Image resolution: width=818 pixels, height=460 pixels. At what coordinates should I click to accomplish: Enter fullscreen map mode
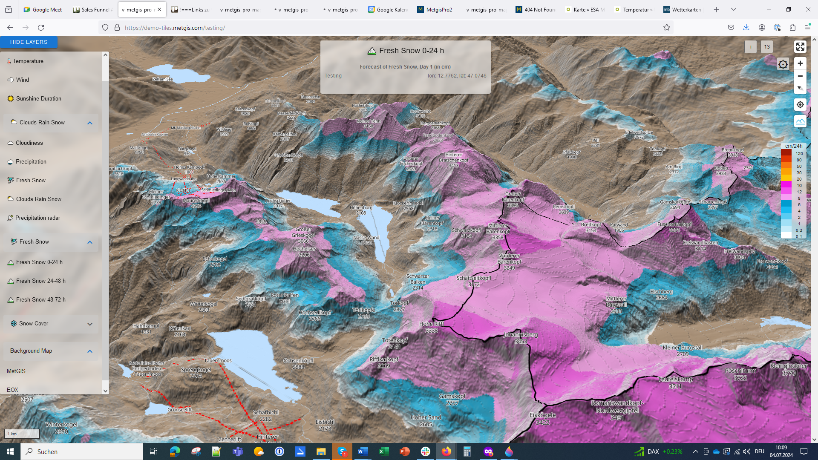tap(800, 47)
